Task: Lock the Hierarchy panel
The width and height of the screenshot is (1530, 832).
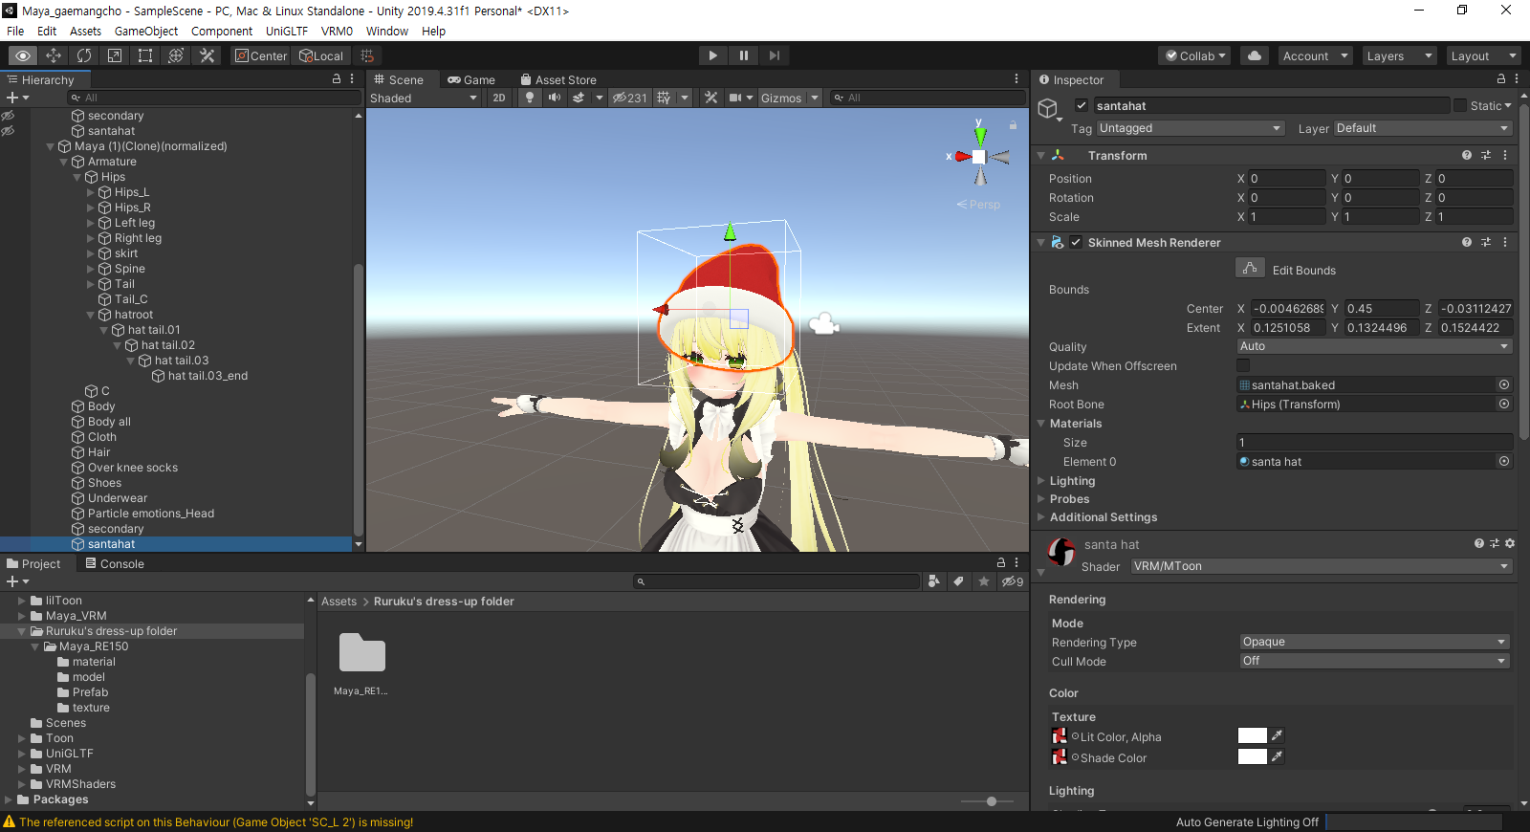Action: [337, 79]
